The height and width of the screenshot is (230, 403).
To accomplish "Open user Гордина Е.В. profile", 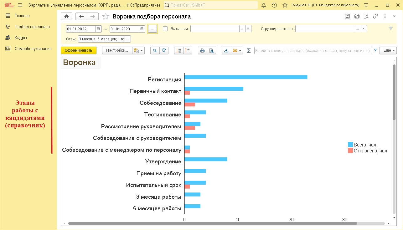I will coord(325,5).
